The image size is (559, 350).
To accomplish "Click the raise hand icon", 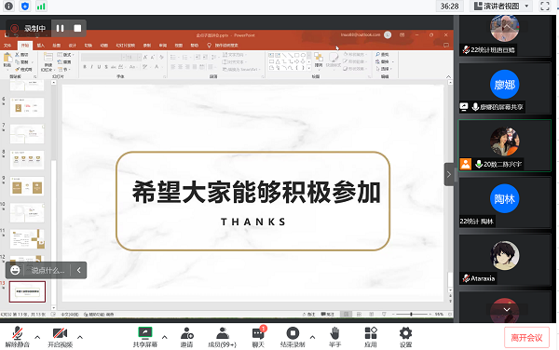I will click(x=334, y=333).
